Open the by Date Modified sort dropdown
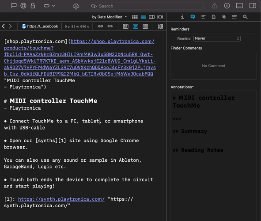This screenshot has width=261, height=221. 110,17
